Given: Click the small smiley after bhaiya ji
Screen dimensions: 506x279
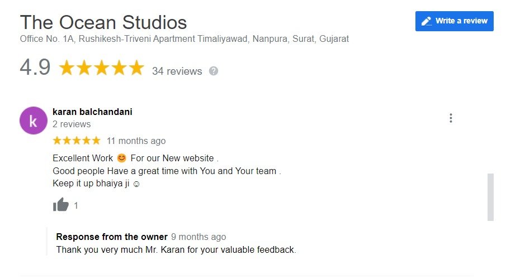Looking at the screenshot, I should [x=136, y=184].
